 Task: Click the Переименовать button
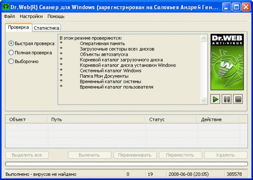[135, 155]
